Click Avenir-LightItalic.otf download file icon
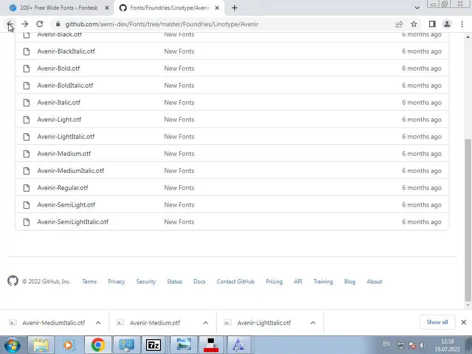 pyautogui.click(x=228, y=322)
